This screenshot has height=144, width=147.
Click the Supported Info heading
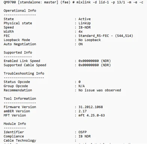pos(18,53)
